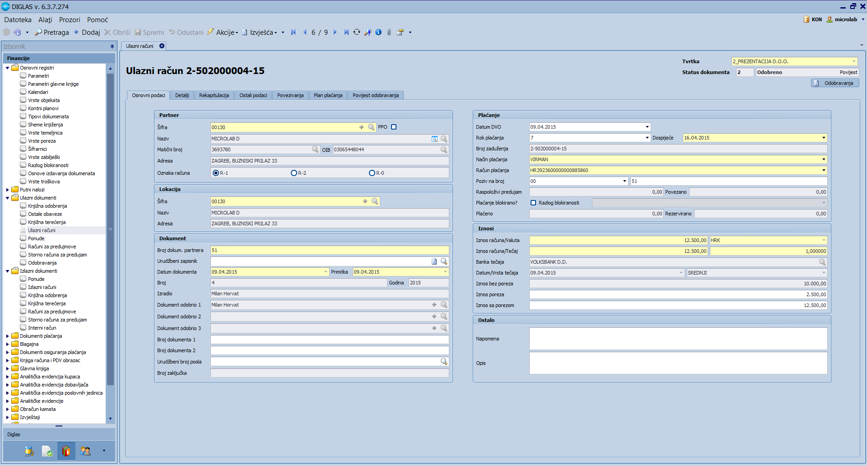867x466 pixels.
Task: Click the paperclip attachment icon
Action: [x=389, y=32]
